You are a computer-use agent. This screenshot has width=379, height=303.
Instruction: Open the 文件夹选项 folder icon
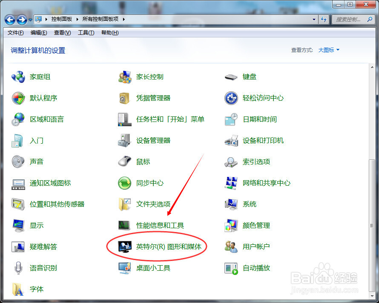point(125,204)
